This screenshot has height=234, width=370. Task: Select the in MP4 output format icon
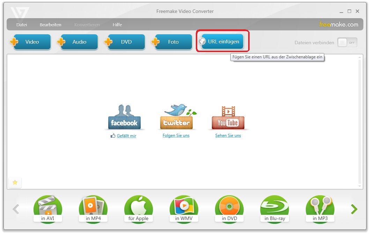pos(93,209)
